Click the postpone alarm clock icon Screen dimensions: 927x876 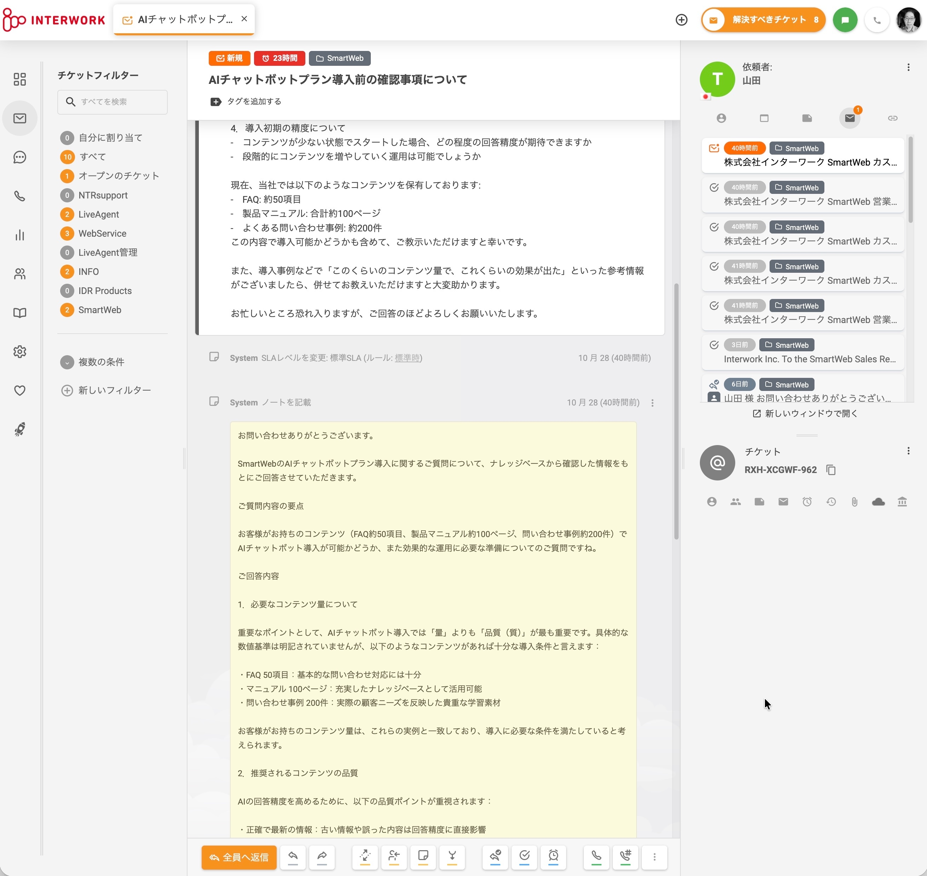pyautogui.click(x=553, y=857)
